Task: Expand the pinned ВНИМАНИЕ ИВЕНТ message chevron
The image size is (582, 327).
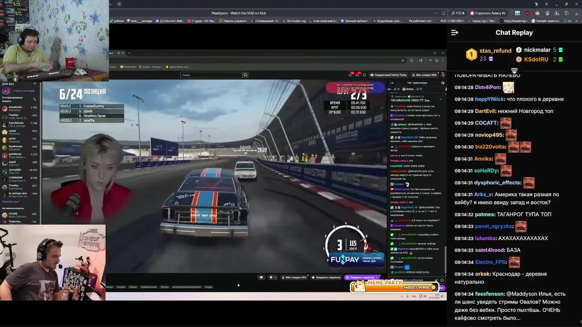Action: [440, 99]
